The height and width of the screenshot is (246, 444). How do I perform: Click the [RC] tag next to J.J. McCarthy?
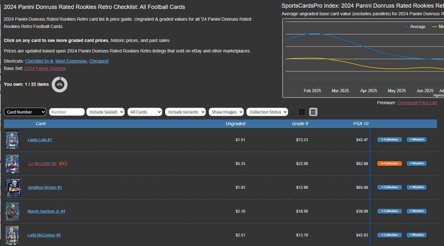click(63, 164)
